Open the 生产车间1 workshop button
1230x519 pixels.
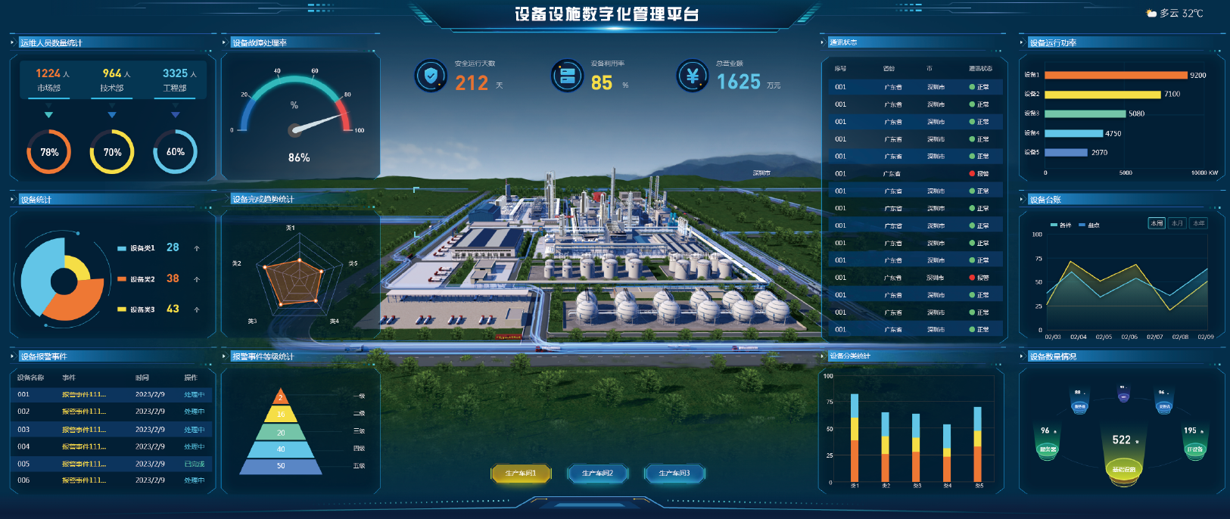tap(521, 474)
